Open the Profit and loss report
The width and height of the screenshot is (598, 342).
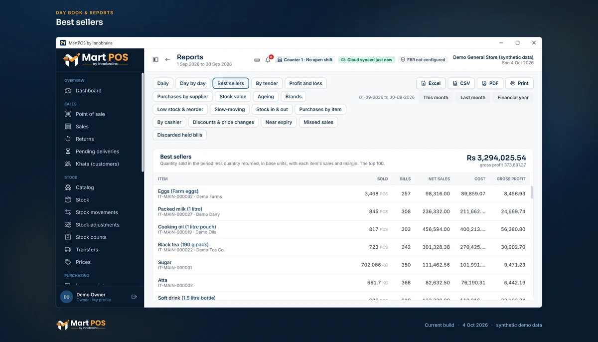coord(305,83)
